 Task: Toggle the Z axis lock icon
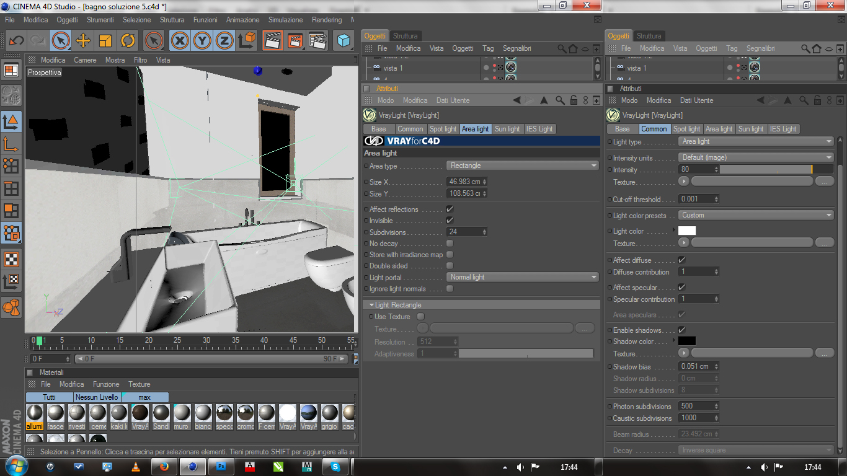[x=224, y=41]
